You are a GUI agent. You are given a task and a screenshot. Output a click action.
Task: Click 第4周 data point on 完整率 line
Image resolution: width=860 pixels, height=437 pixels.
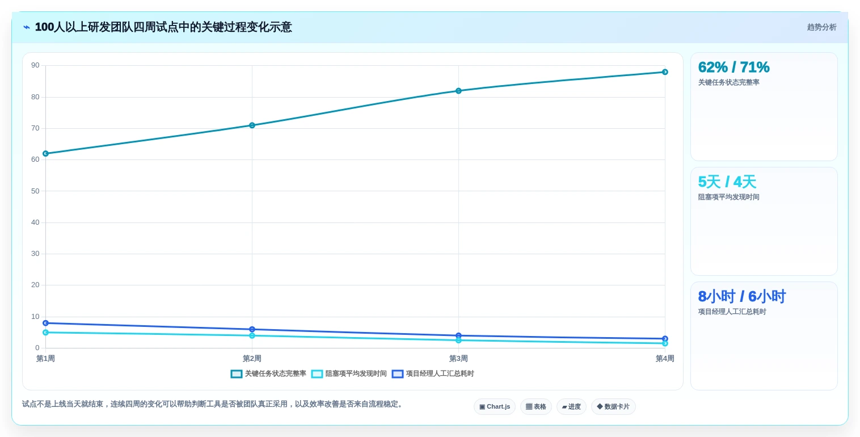(665, 72)
